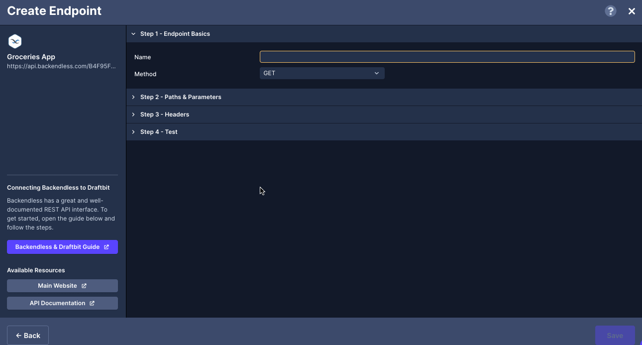
Task: Click the Groceries App title
Action: point(31,57)
